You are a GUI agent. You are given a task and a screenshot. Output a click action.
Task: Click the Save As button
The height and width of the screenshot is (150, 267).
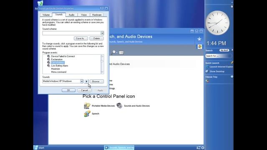click(x=81, y=38)
